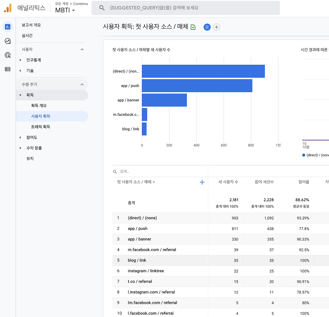Click the 903 new users cell

pyautogui.click(x=235, y=218)
